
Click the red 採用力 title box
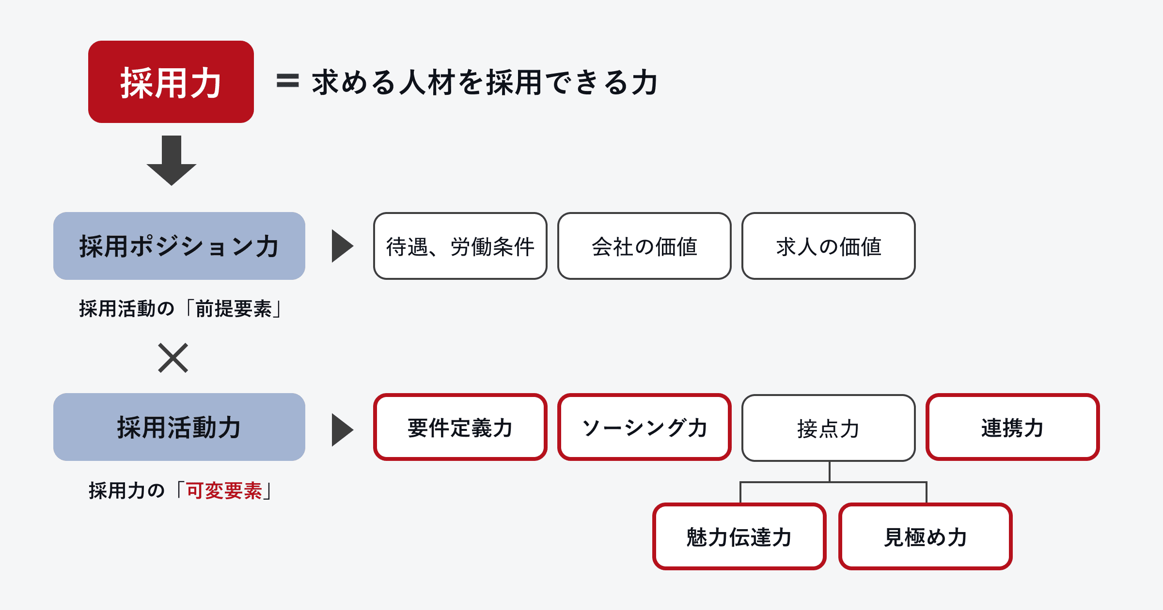171,82
